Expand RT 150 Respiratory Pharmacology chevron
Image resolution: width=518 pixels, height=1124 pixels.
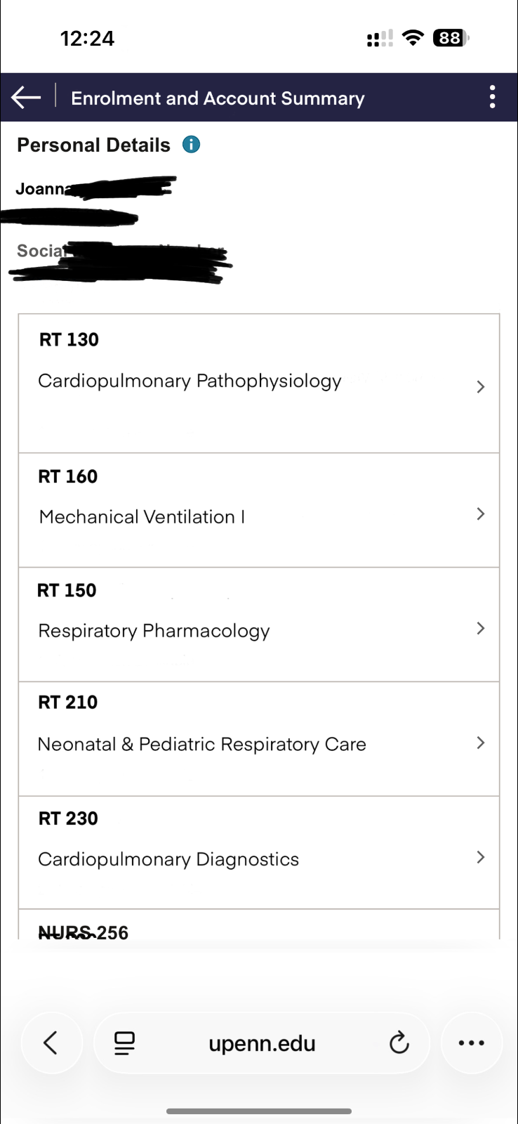(x=481, y=628)
